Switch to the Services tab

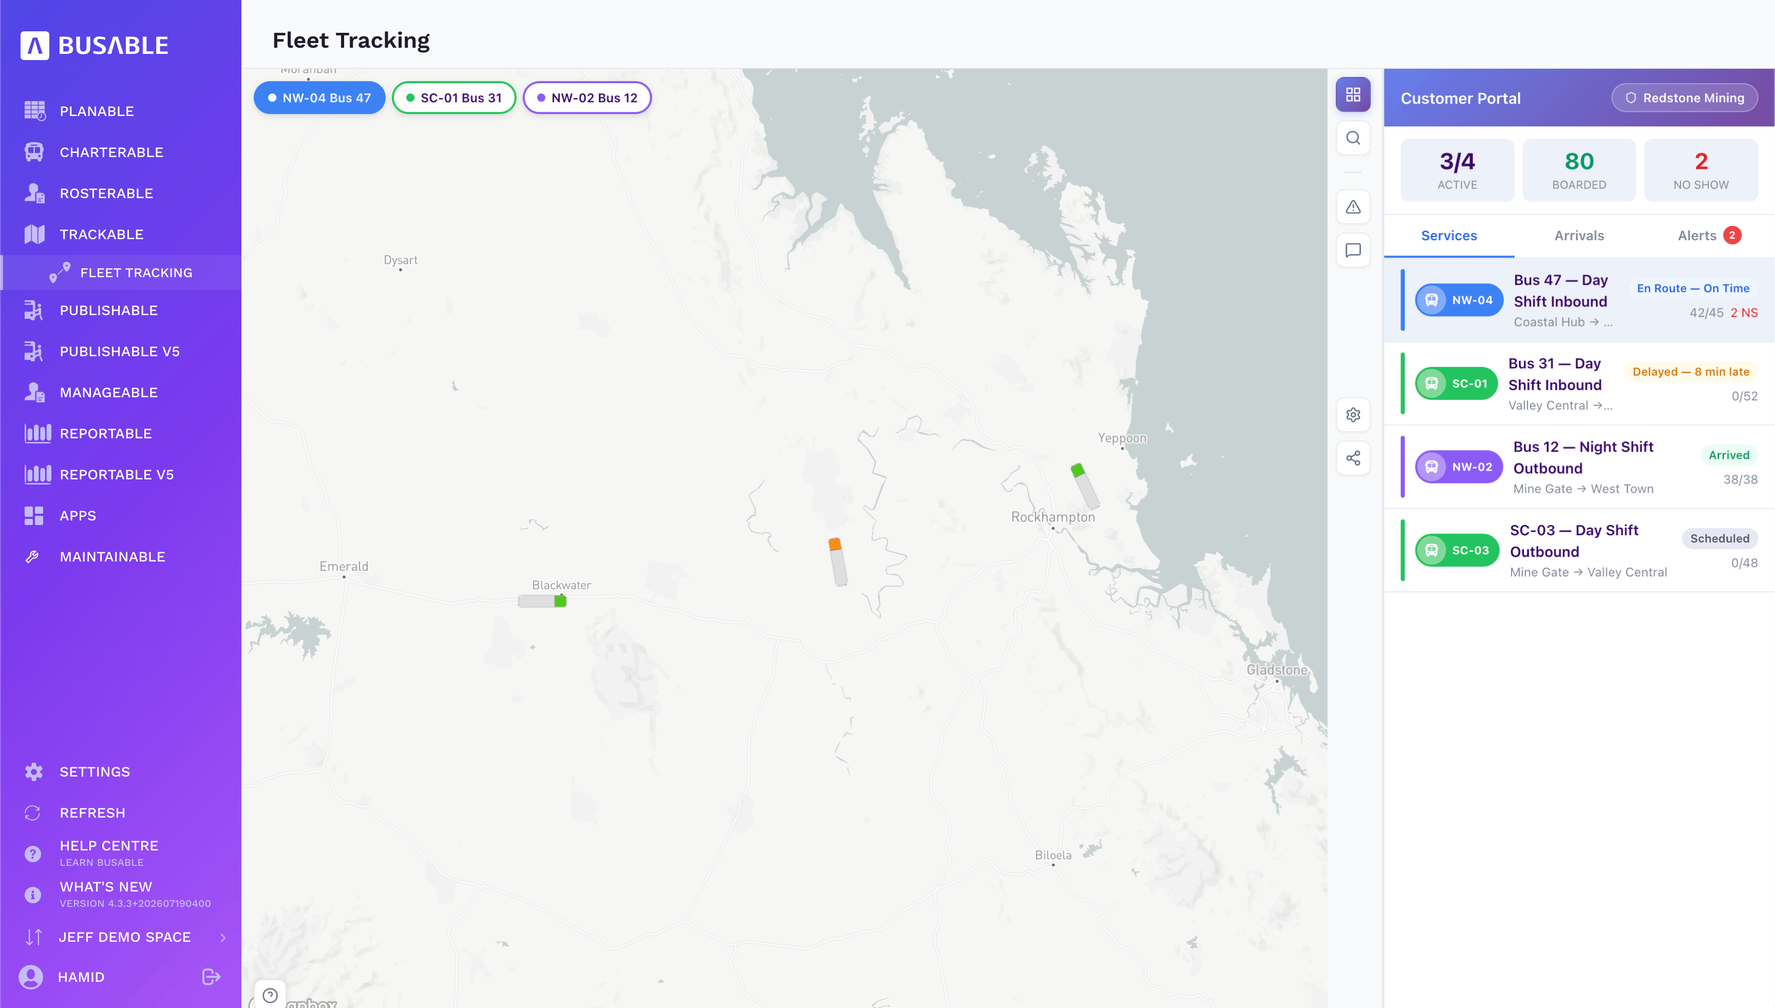(x=1449, y=236)
